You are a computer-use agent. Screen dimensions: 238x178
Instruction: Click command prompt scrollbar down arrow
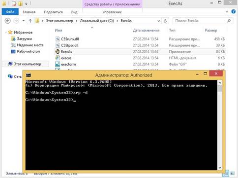(x=220, y=168)
